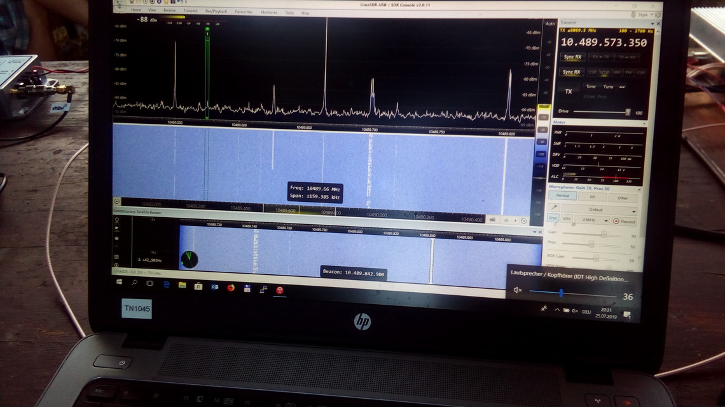
Task: Launch Microsoft Edge from taskbar
Action: 166,284
